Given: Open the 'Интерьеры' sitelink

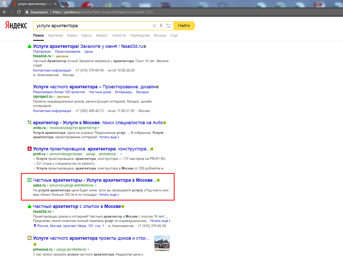Looking at the screenshot, I should (124, 92).
